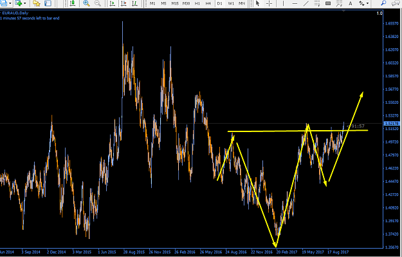Select the Rectangle shape tool
The height and width of the screenshot is (257, 402).
coord(328,3)
